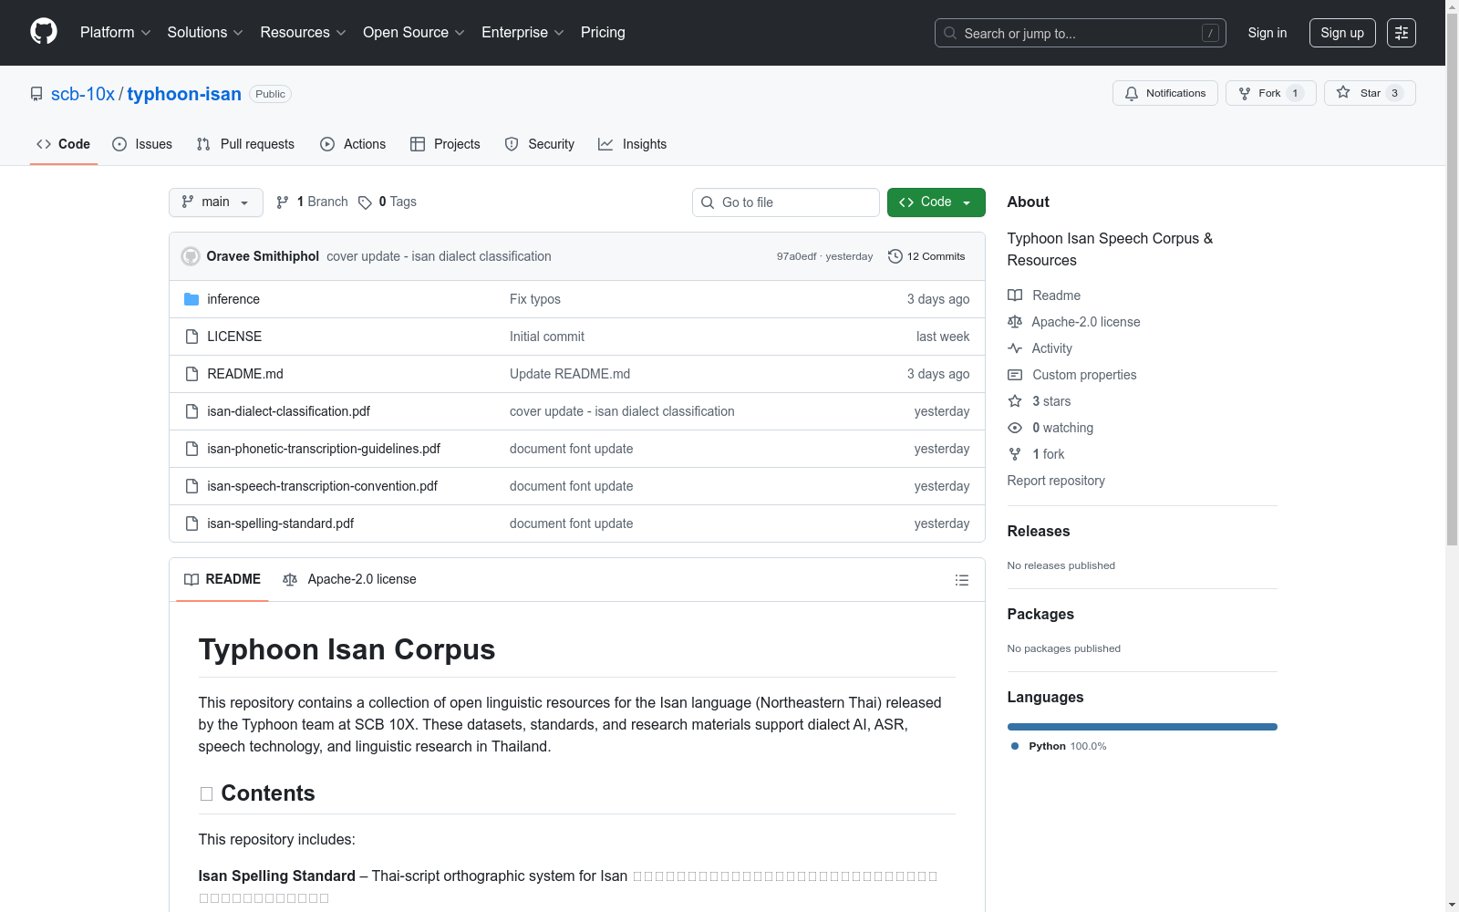Screen dimensions: 1459x912
Task: Open the green Code dropdown button
Action: (936, 202)
